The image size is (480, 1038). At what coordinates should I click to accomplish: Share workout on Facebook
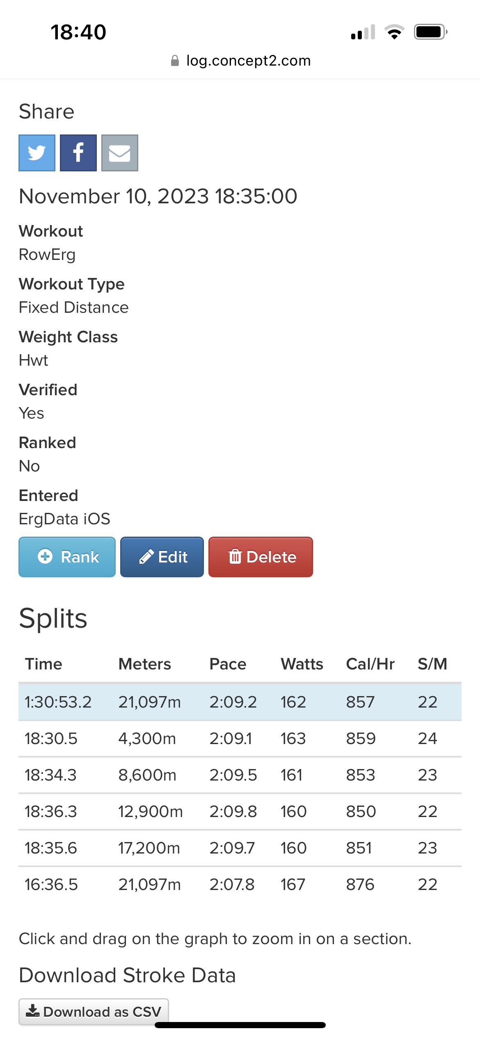point(78,153)
